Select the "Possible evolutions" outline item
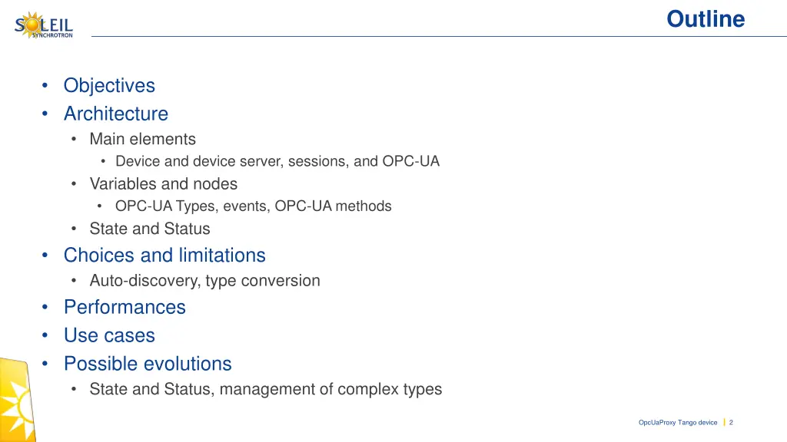 click(148, 364)
